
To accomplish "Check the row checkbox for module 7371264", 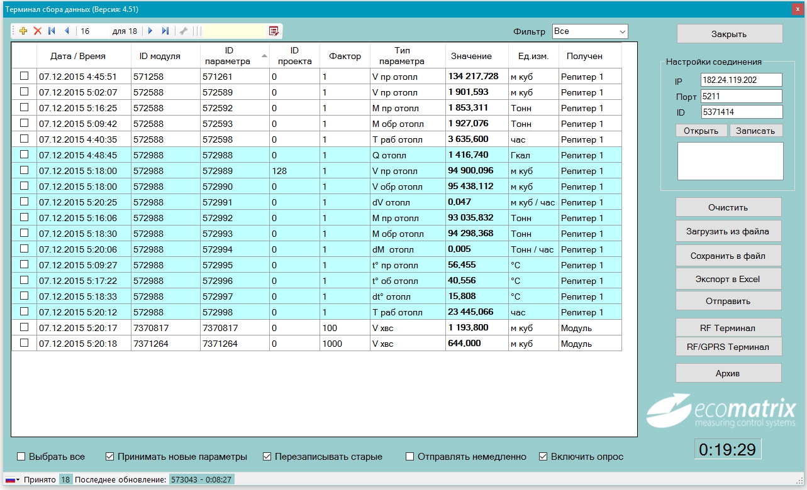I will (x=25, y=343).
